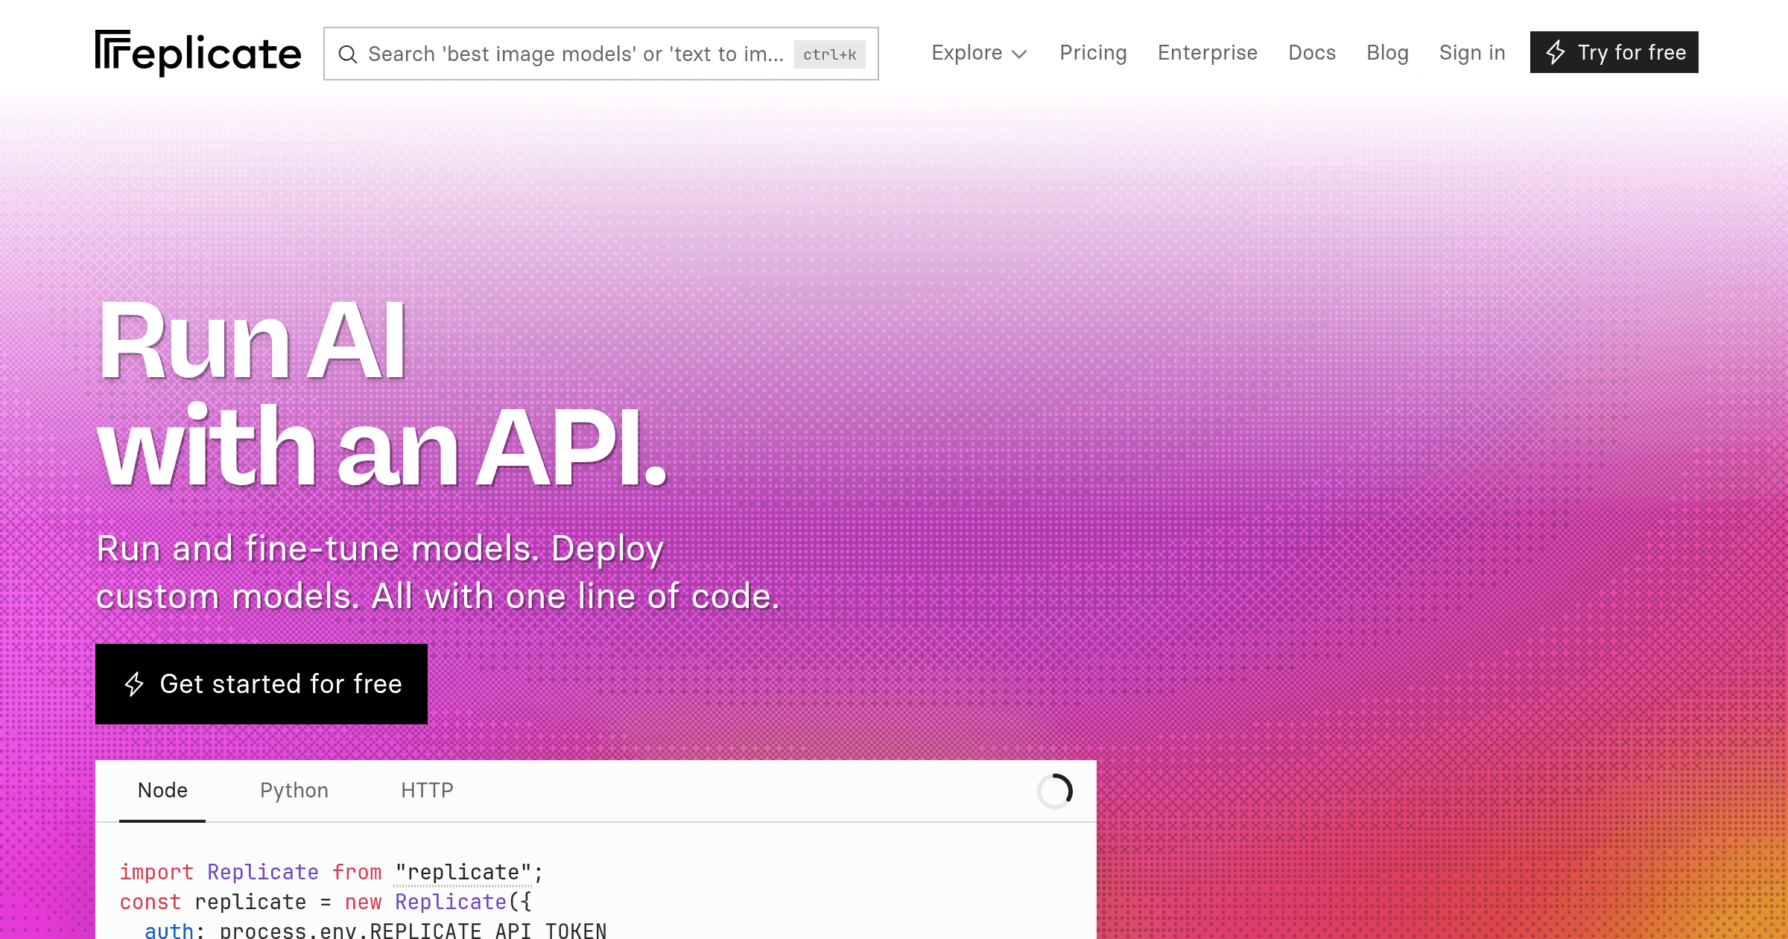Switch to the Python code tab

[294, 791]
